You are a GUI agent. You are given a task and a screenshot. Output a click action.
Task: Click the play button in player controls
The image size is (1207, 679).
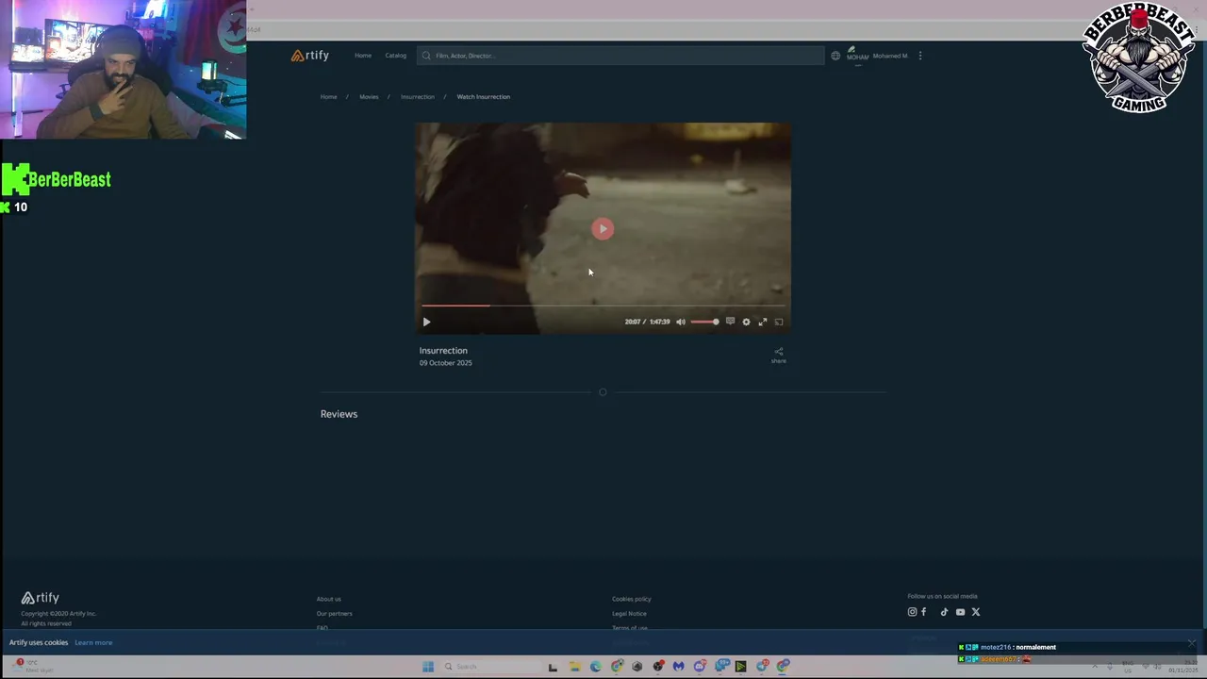(426, 322)
